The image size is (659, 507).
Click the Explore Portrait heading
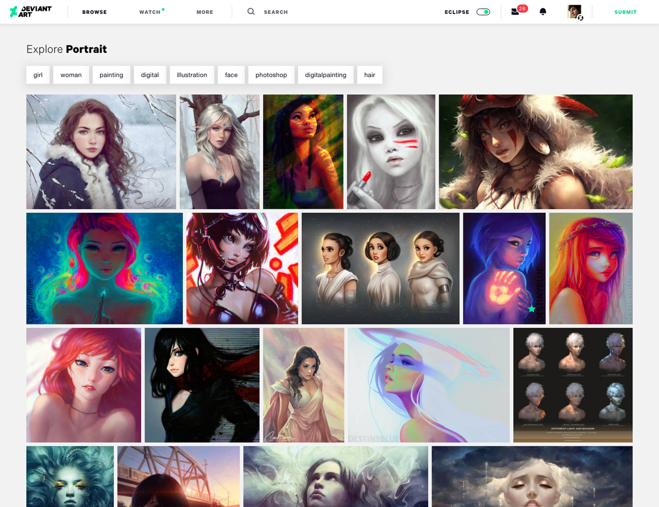[66, 49]
